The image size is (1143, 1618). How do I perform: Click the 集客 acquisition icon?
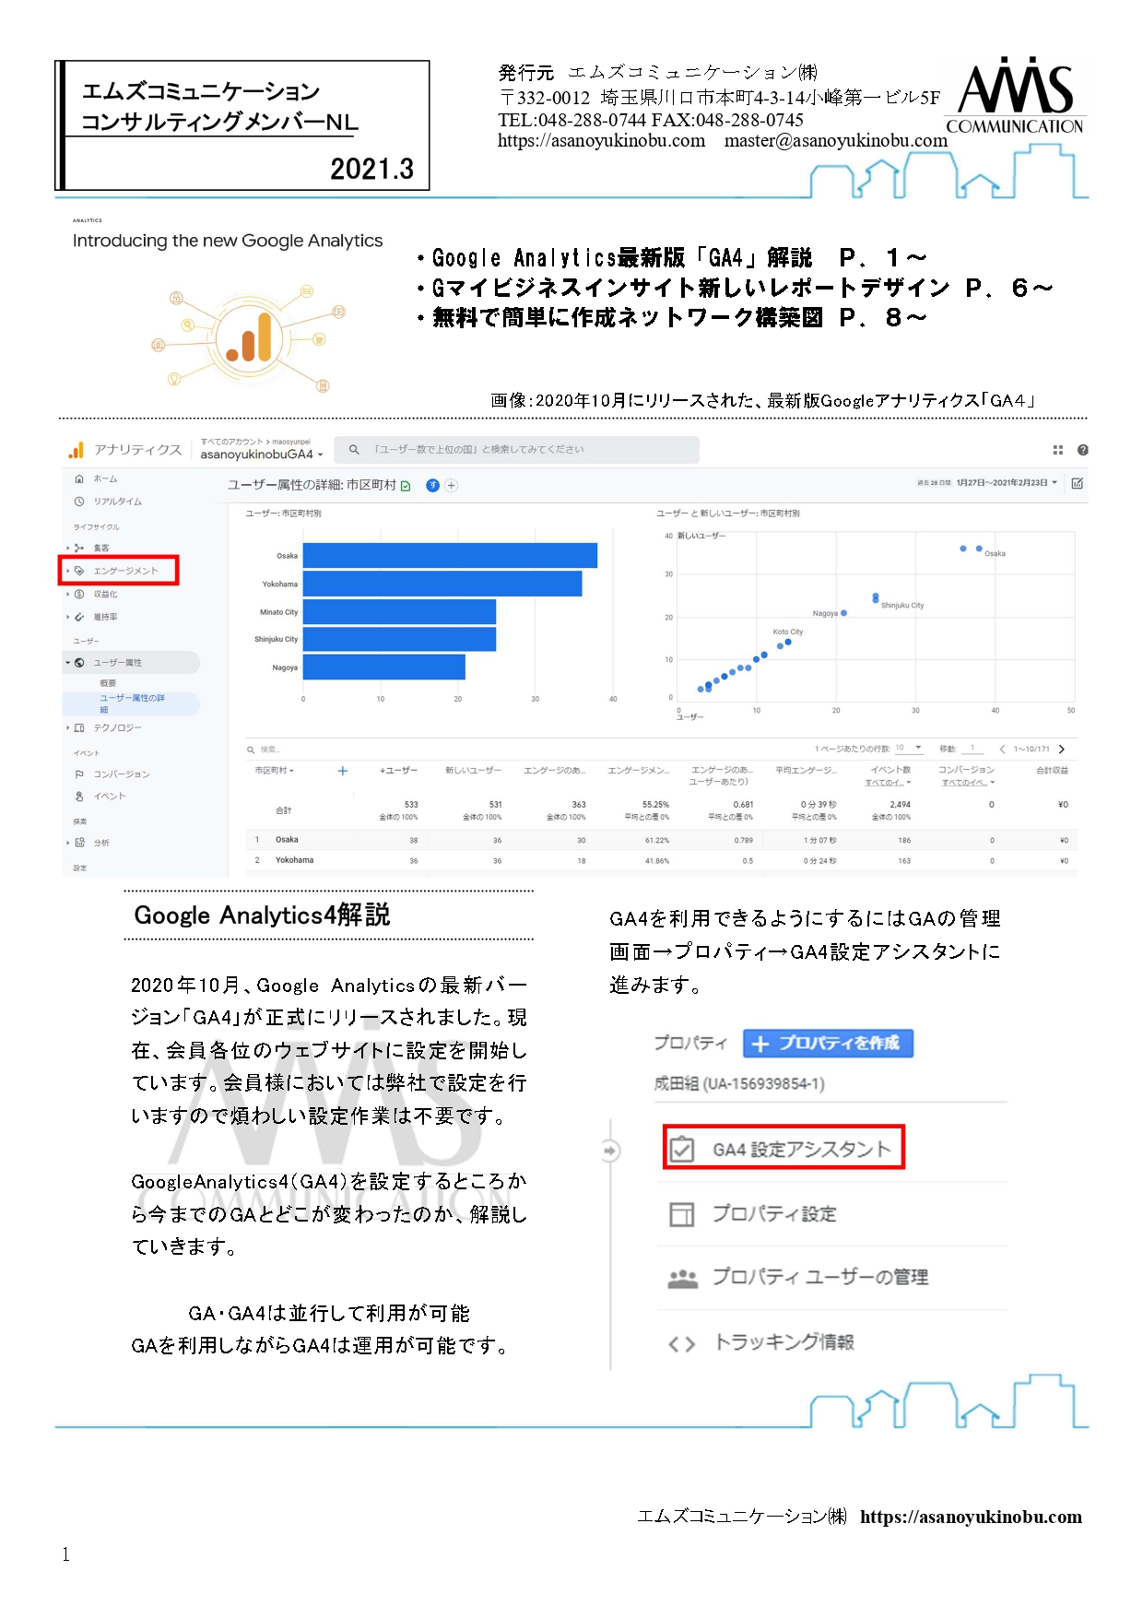pyautogui.click(x=79, y=548)
